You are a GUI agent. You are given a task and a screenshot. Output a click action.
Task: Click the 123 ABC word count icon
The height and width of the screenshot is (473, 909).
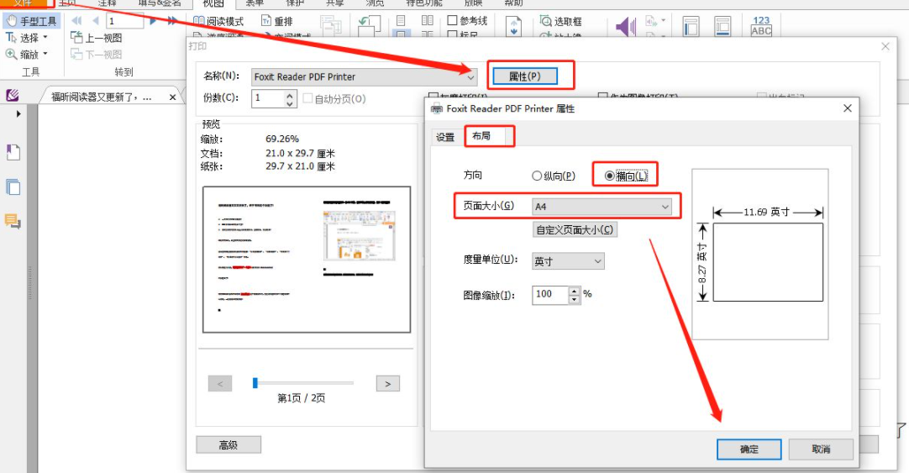tap(761, 26)
